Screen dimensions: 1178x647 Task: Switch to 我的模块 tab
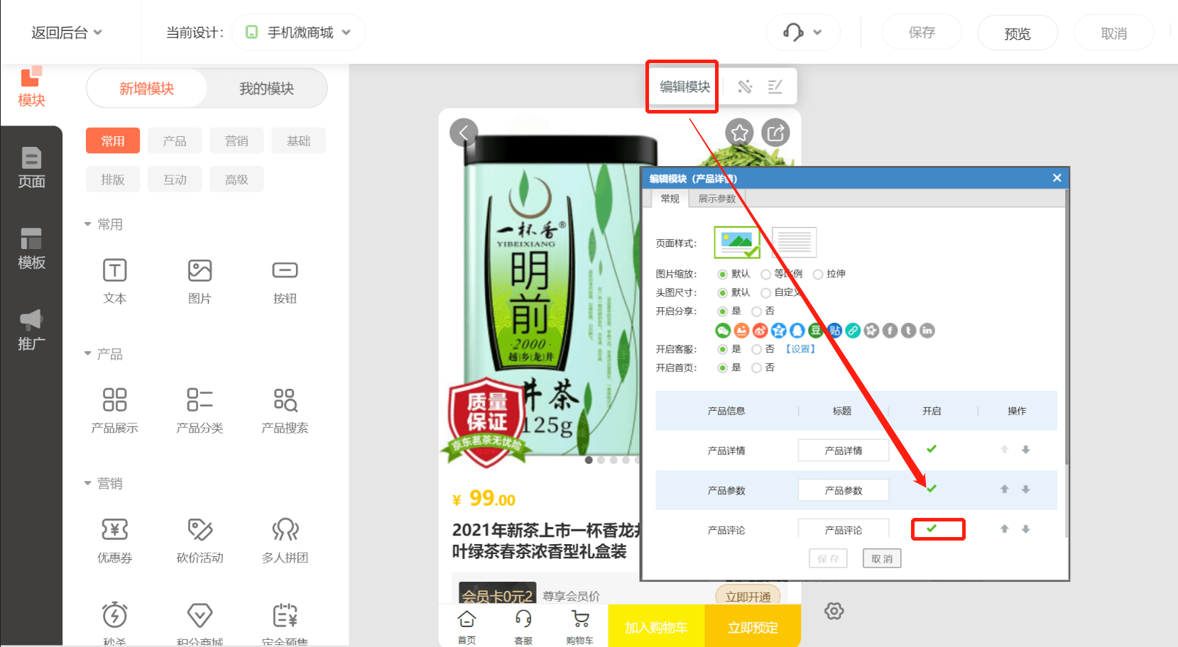[x=266, y=89]
